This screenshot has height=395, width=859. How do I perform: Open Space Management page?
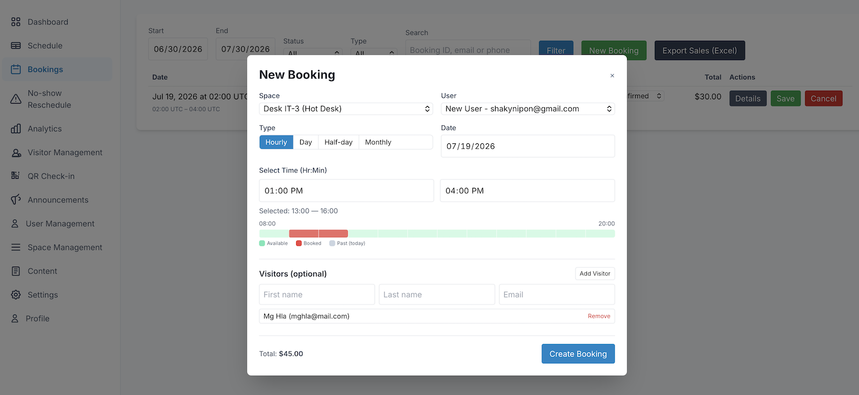tap(65, 247)
